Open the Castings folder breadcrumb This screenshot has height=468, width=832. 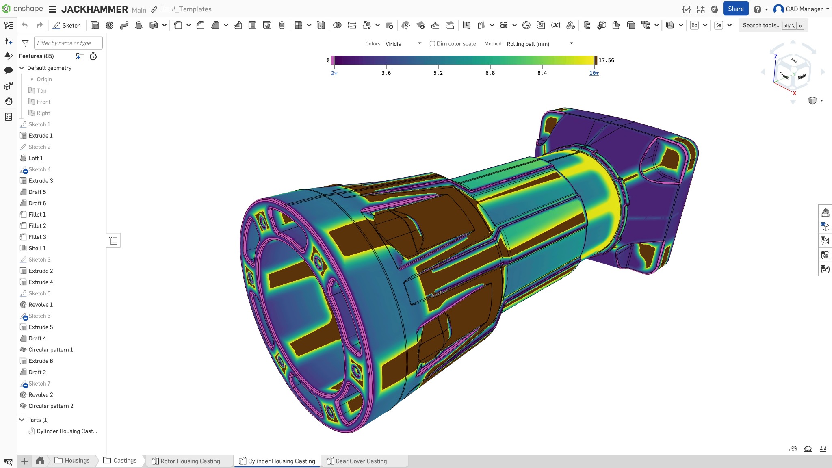120,461
